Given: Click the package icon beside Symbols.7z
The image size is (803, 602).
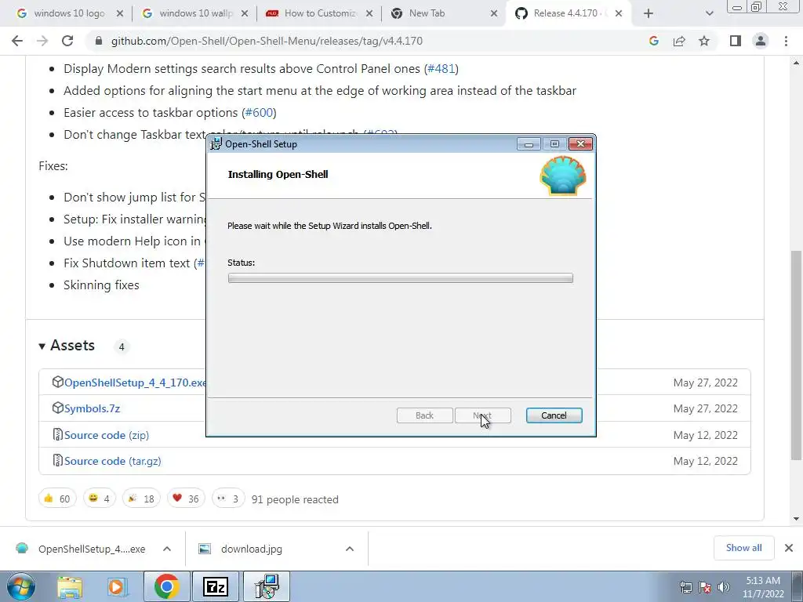Looking at the screenshot, I should point(57,408).
